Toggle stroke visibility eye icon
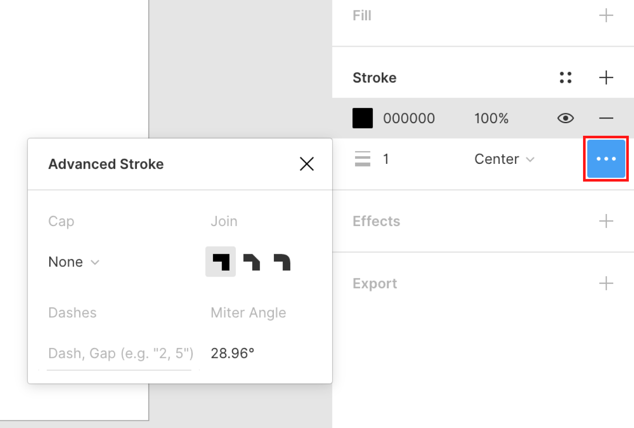Viewport: 634px width, 428px height. (565, 118)
